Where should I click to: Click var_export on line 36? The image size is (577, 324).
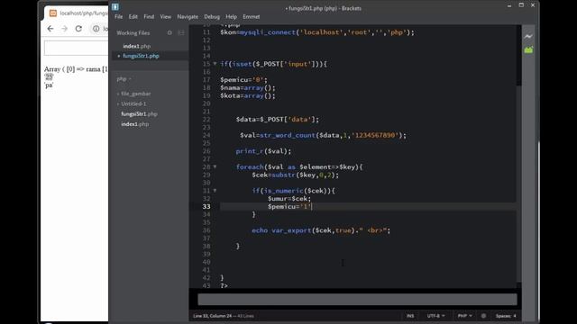point(291,230)
